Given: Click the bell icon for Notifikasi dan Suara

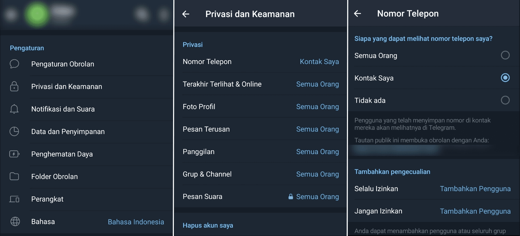Looking at the screenshot, I should (x=14, y=109).
